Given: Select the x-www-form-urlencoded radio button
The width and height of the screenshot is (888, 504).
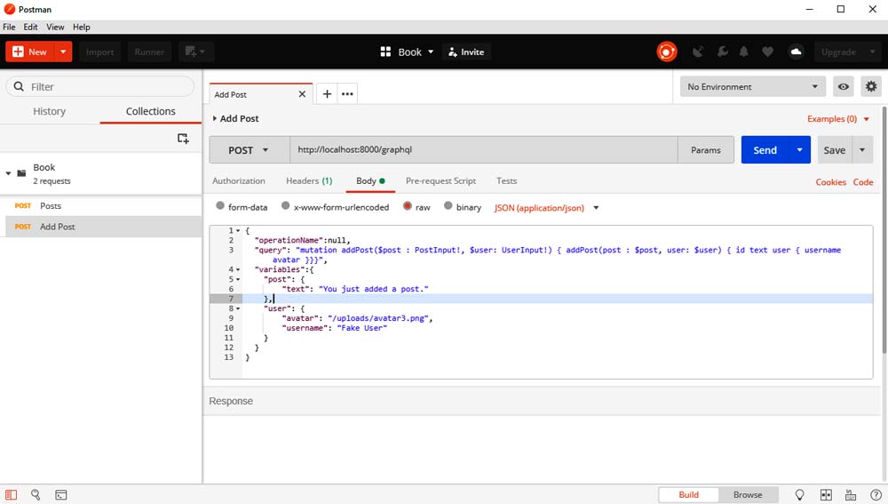Looking at the screenshot, I should (x=285, y=206).
